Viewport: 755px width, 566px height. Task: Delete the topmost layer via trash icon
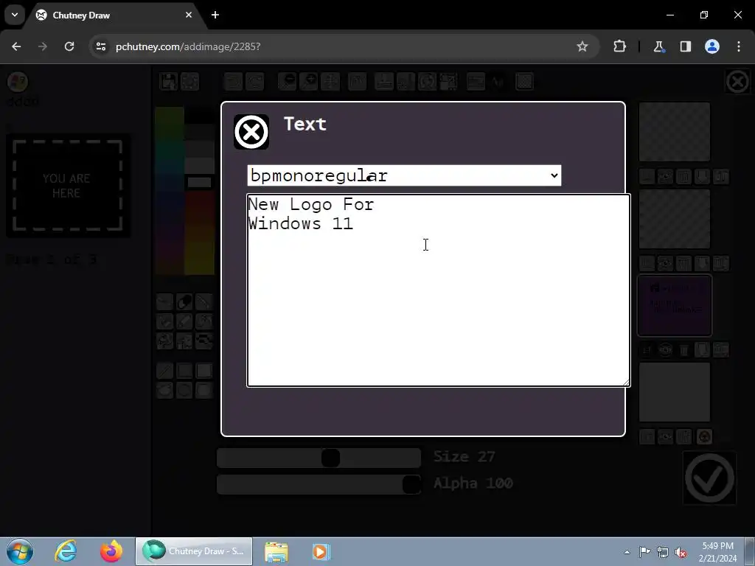[x=683, y=177]
